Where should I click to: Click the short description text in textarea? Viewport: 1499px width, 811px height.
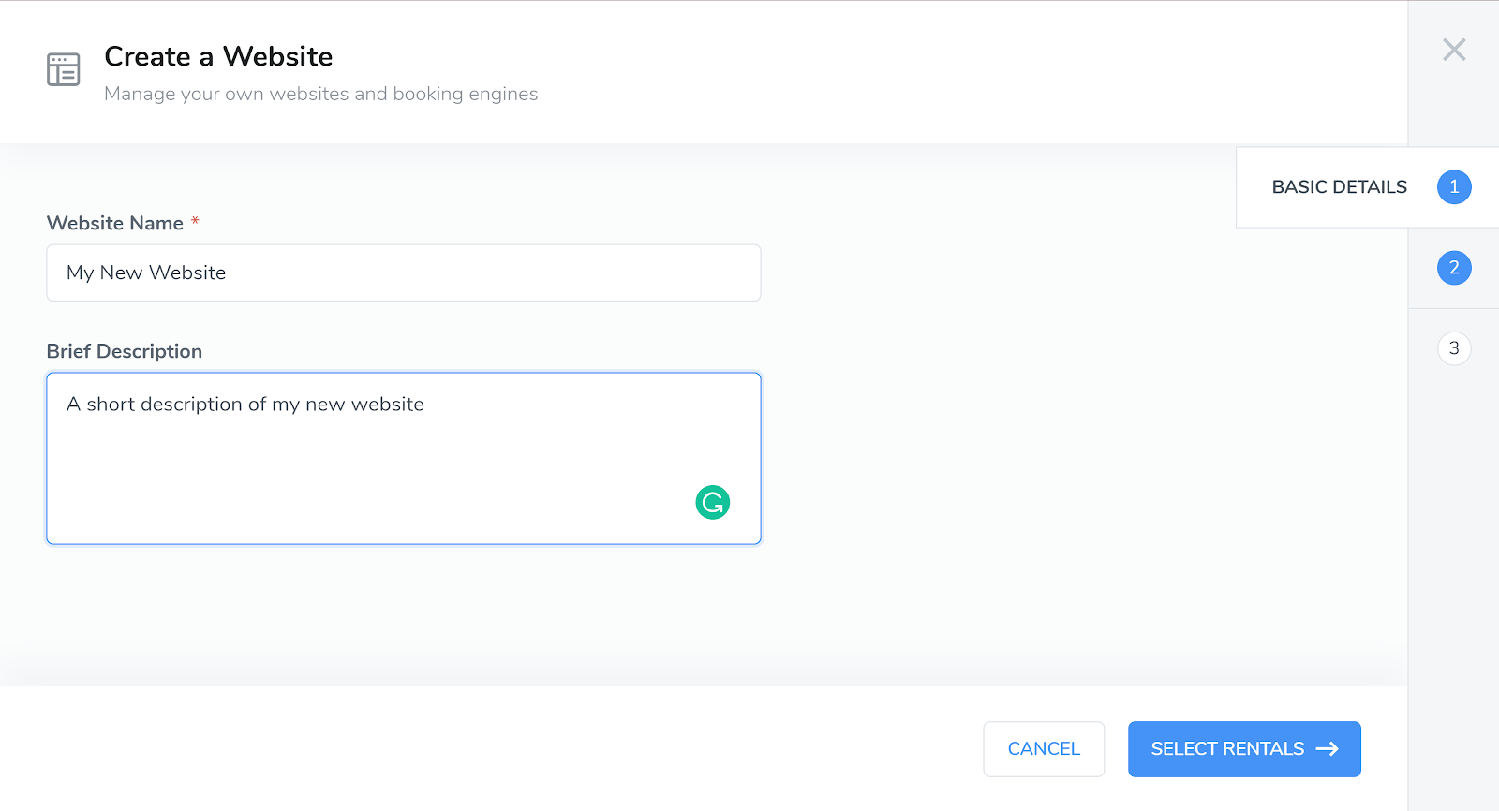tap(245, 405)
